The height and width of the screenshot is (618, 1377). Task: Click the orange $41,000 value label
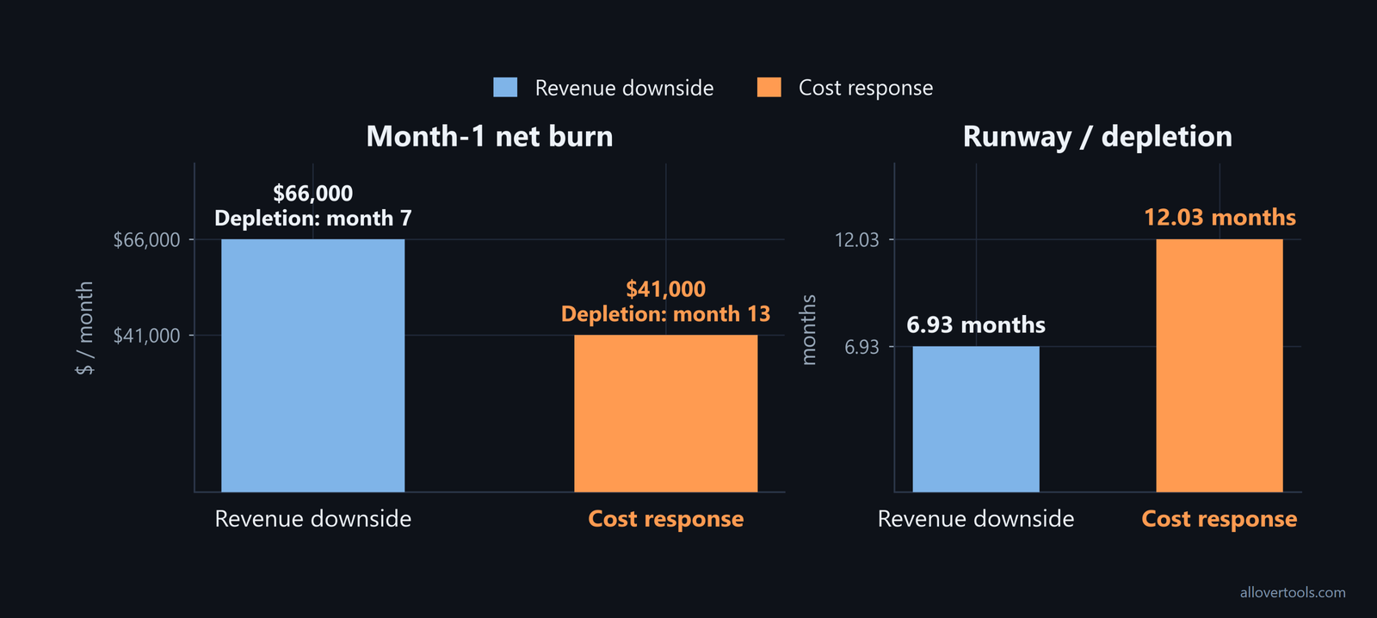(x=666, y=289)
